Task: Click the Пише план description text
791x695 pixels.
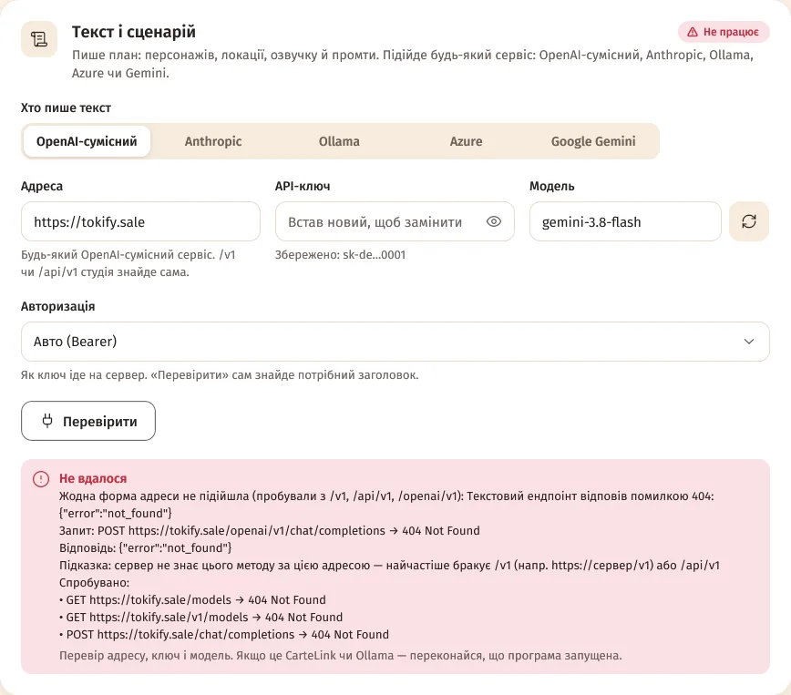Action: pyautogui.click(x=413, y=64)
